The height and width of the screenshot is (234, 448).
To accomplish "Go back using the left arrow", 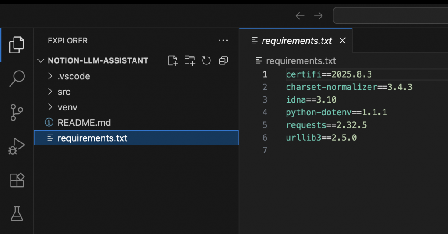I will coord(300,16).
